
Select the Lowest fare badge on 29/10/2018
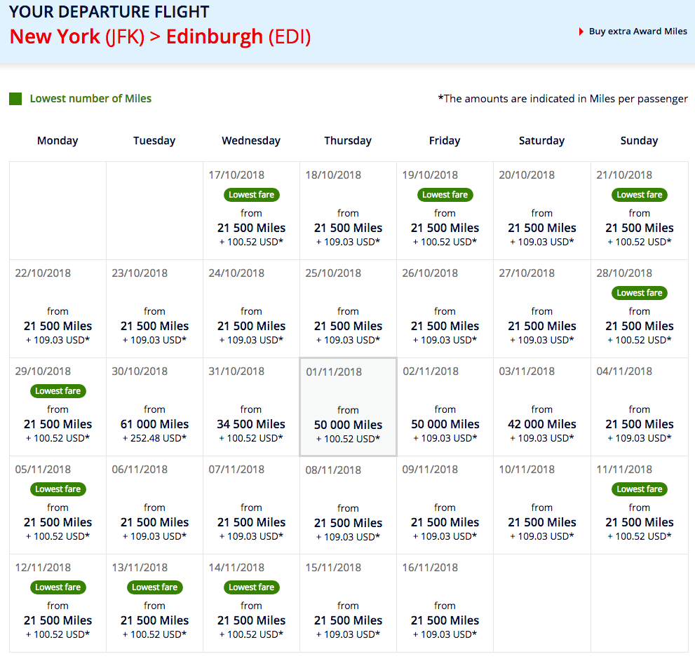[58, 390]
